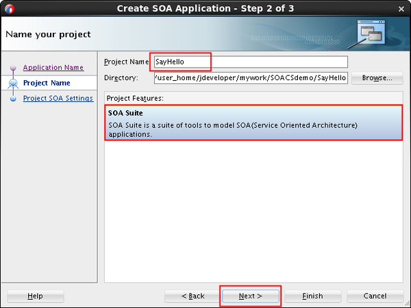411x308 pixels.
Task: Click the Directory path field
Action: (x=251, y=78)
